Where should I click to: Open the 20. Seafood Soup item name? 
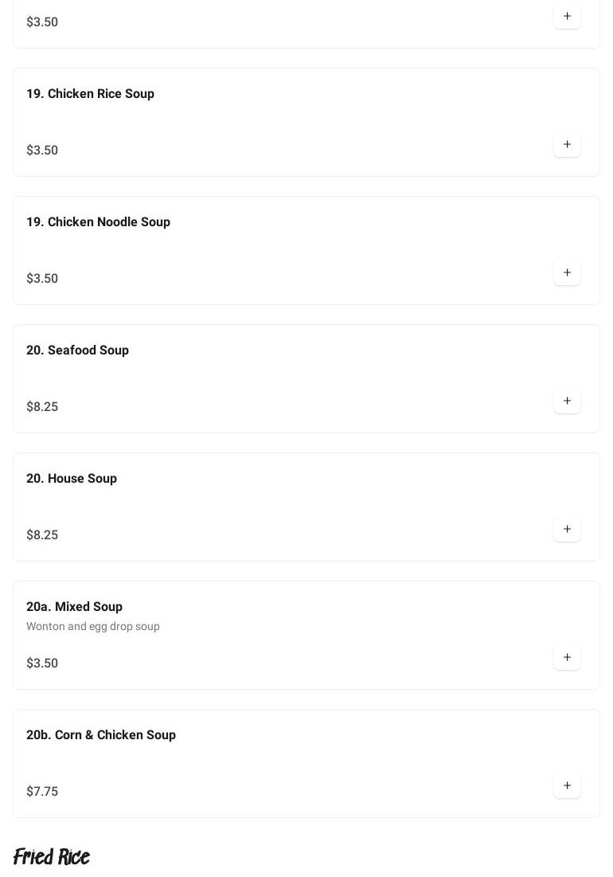point(77,350)
